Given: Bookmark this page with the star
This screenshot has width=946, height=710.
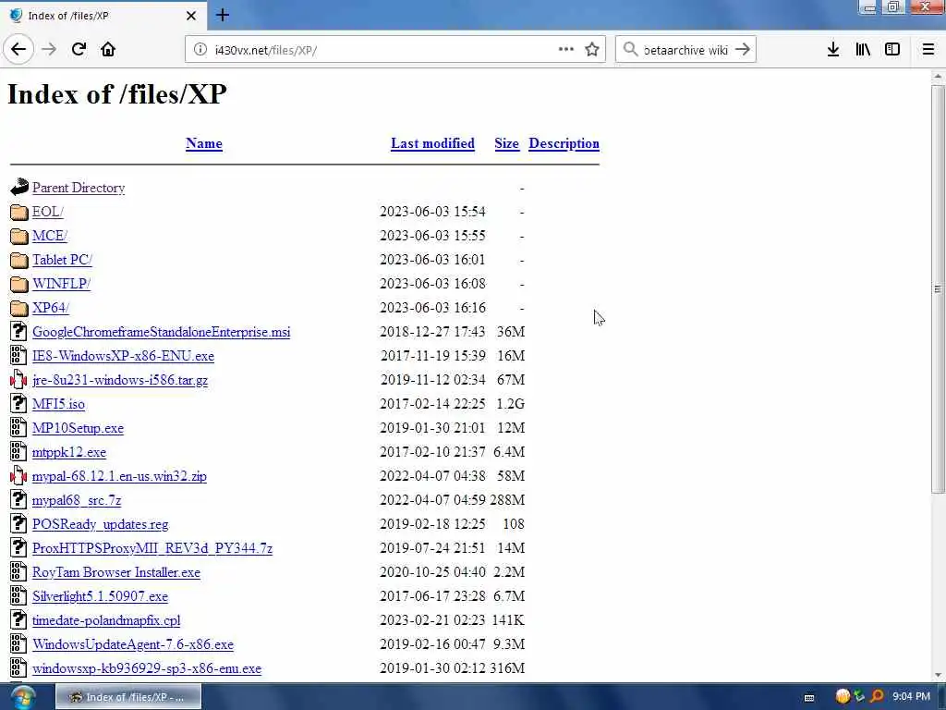Looking at the screenshot, I should tap(592, 50).
